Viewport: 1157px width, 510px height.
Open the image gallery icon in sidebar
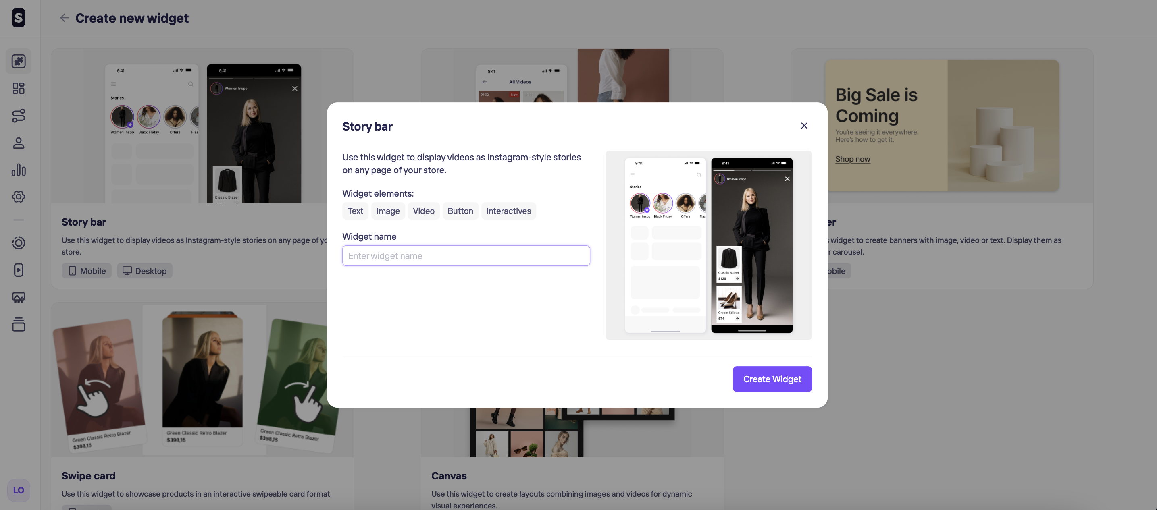click(19, 297)
